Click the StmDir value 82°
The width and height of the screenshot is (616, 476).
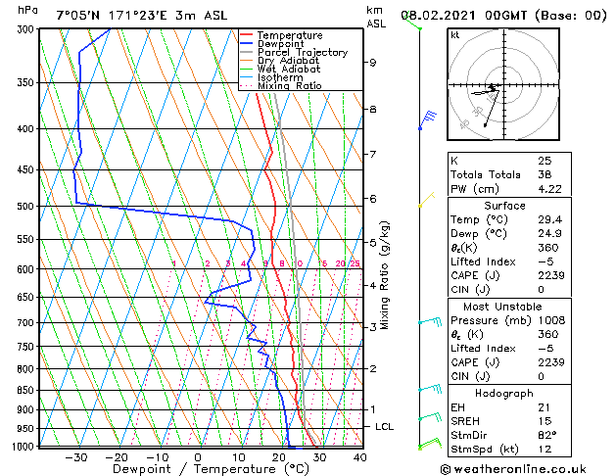pos(547,435)
